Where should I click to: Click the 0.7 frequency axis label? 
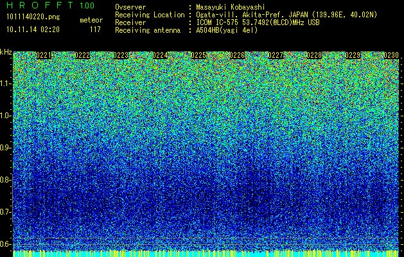coord(5,212)
